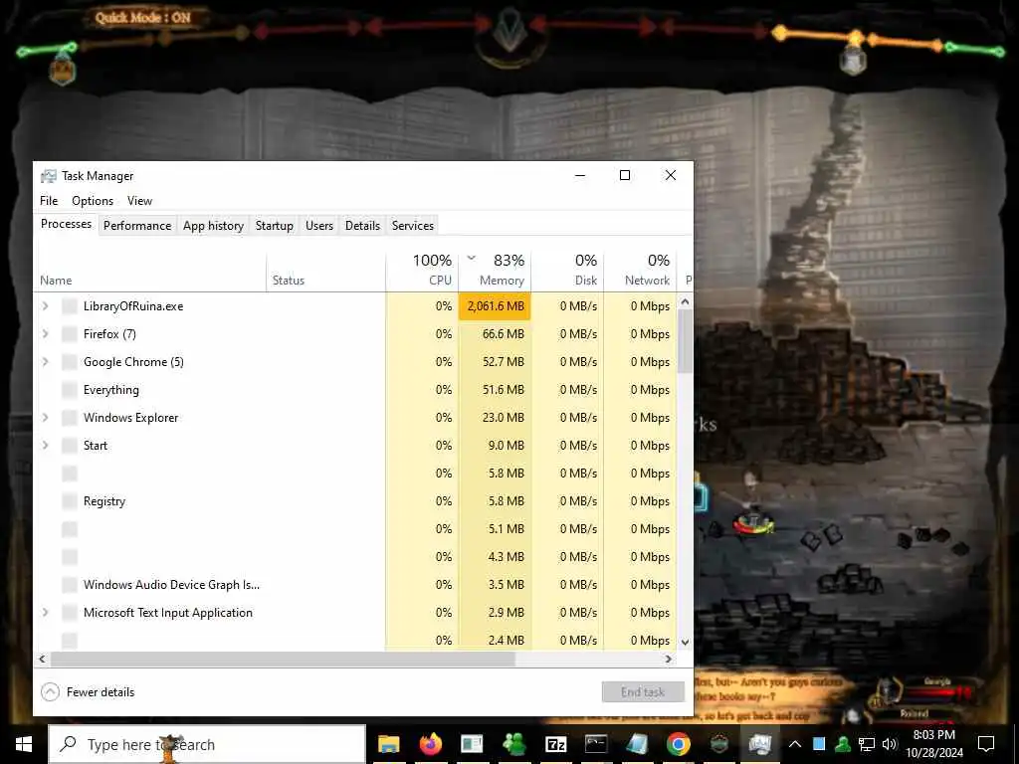Switch to Library of Ruina taskbar icon

point(718,744)
